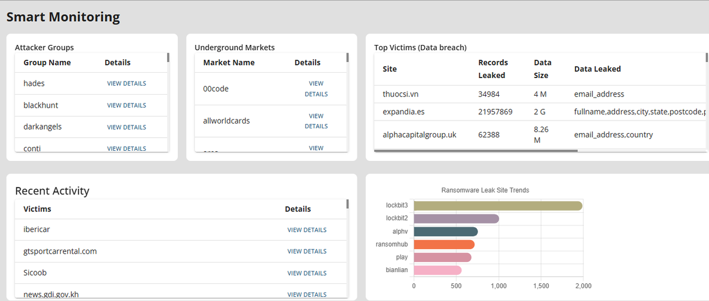Click Top Victims horizontal scrollbar
Image resolution: width=709 pixels, height=301 pixels.
[476, 151]
